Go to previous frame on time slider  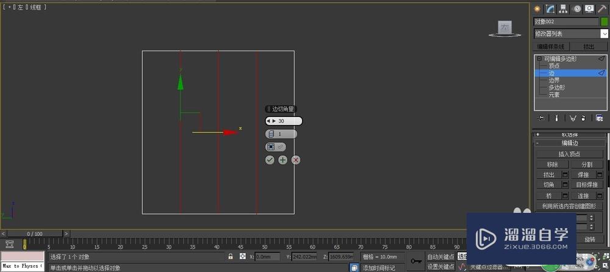point(4,234)
